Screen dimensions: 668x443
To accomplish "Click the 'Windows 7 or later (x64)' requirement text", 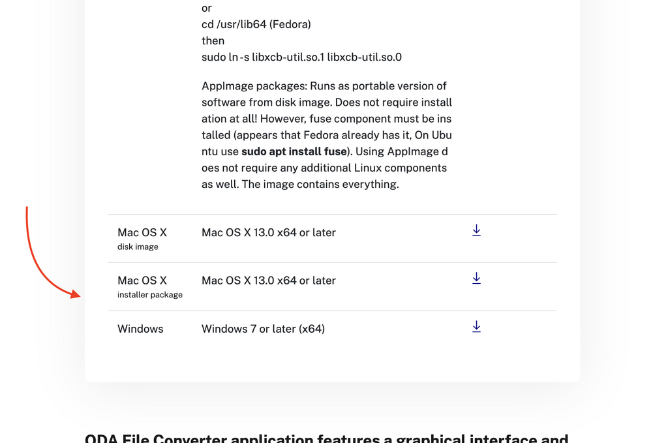I will [264, 329].
